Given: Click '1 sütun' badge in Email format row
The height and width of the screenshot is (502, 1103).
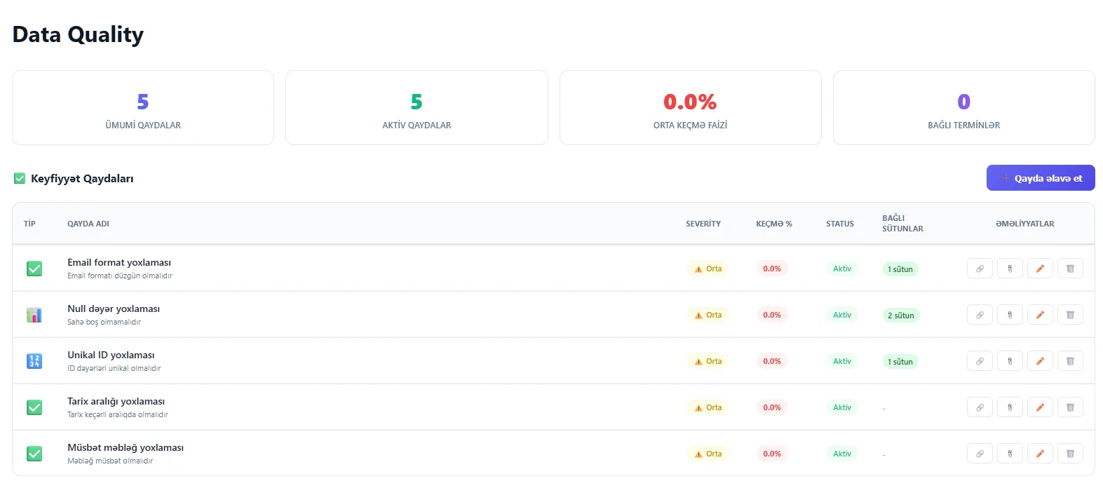Looking at the screenshot, I should coord(900,269).
